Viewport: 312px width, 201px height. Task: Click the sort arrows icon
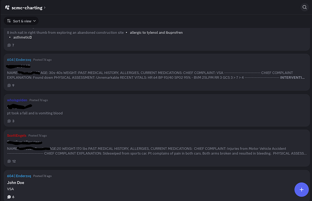(x=9, y=21)
